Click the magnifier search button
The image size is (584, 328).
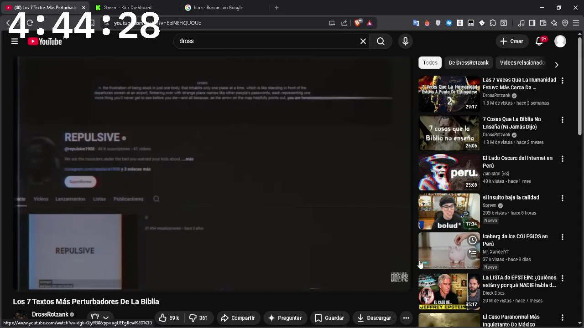tap(381, 41)
